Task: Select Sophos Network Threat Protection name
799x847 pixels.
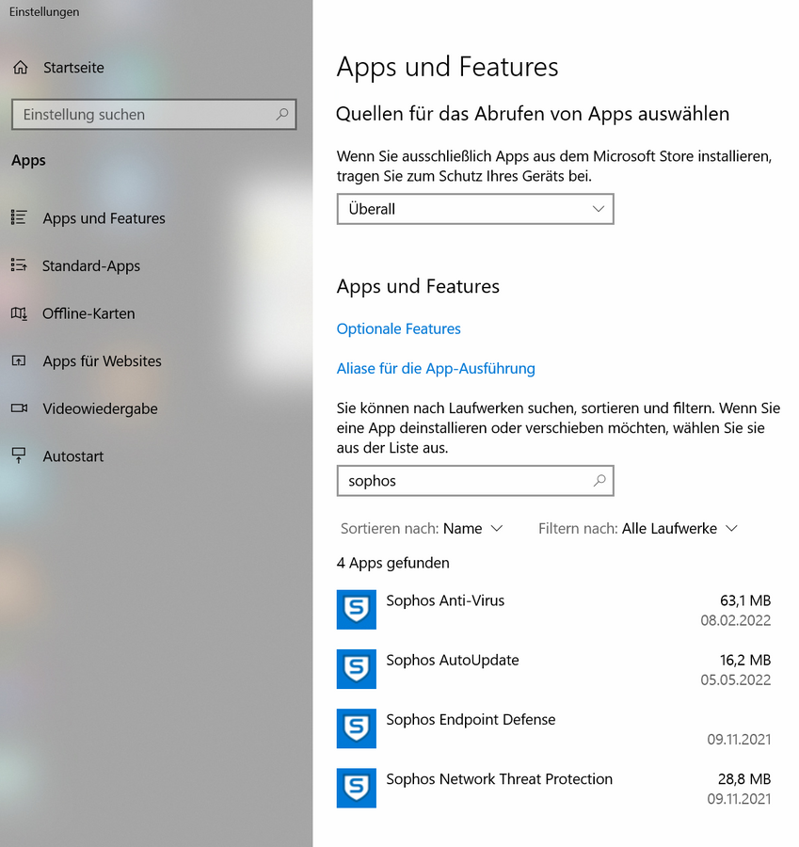Action: 499,779
